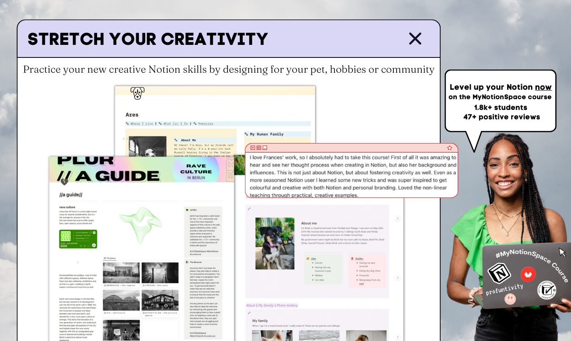Viewport: 571px width, 341px height.
Task: Click the Notion certified consultant badge sticker
Action: (546, 291)
